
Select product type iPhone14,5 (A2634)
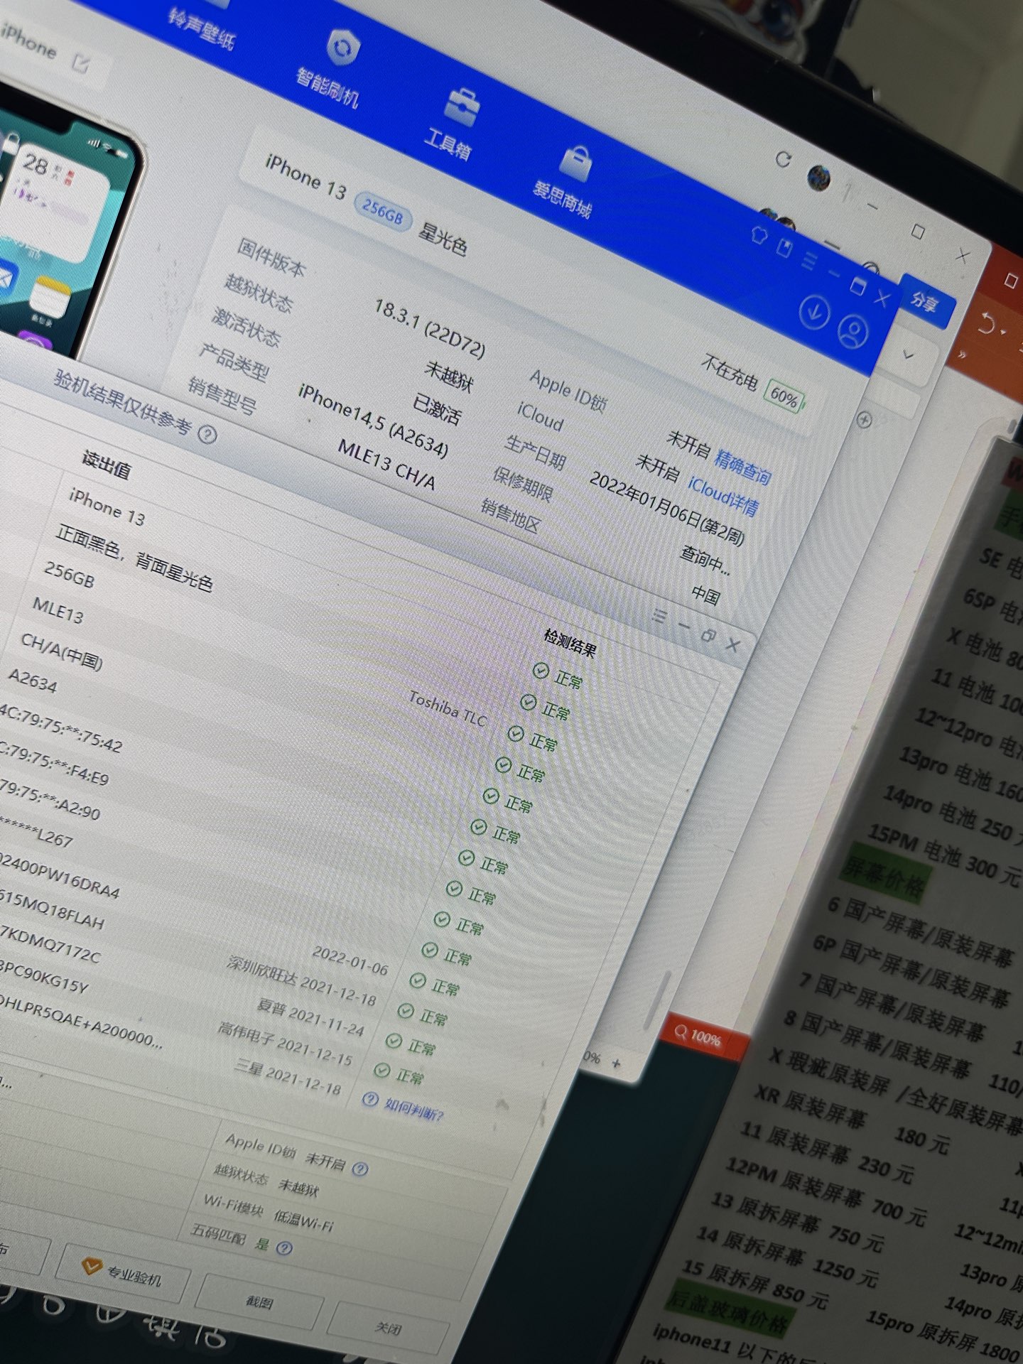click(x=374, y=420)
